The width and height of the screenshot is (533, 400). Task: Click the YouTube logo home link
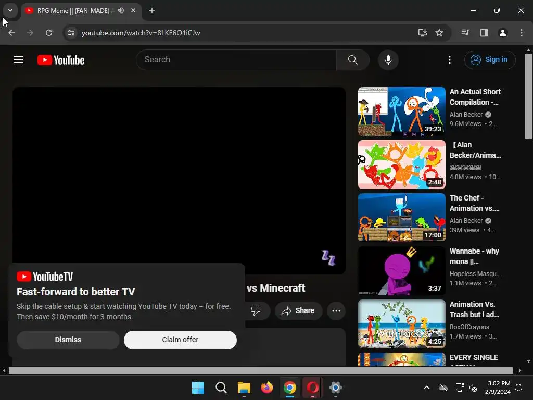[x=61, y=60]
